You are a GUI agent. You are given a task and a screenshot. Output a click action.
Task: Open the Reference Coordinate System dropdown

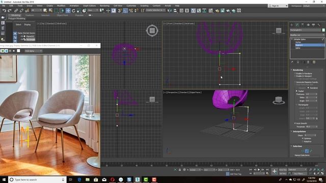click(x=93, y=10)
